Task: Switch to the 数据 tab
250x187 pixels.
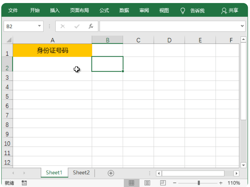Action: click(x=124, y=11)
